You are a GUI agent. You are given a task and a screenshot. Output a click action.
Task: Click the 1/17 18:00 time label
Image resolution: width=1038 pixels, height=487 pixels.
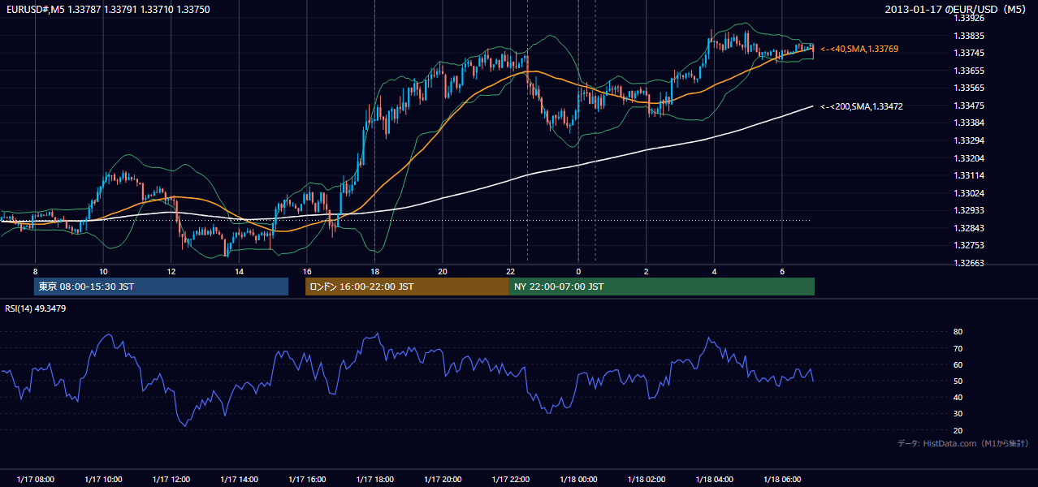374,480
